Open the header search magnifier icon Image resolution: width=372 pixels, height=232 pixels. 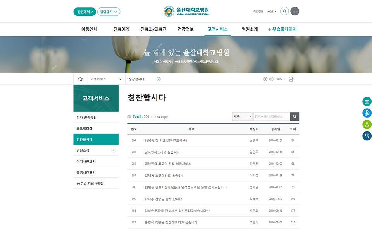284,11
